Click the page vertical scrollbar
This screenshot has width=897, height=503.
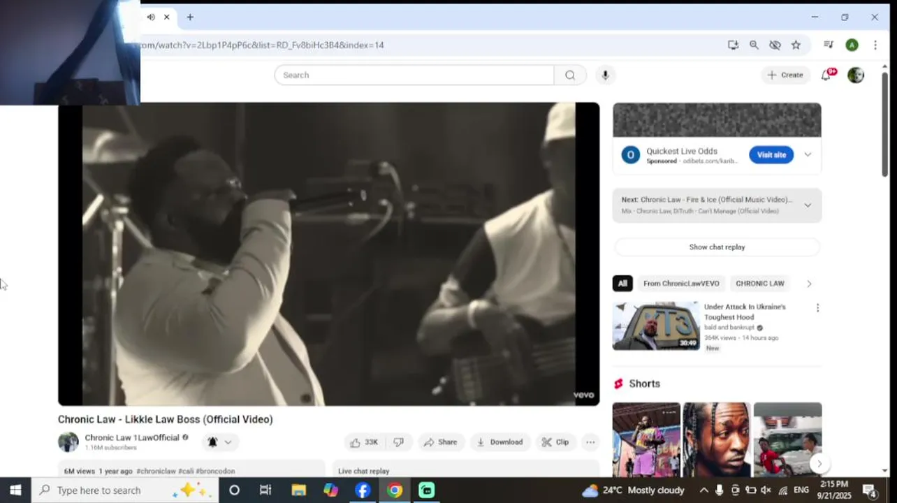pyautogui.click(x=885, y=125)
